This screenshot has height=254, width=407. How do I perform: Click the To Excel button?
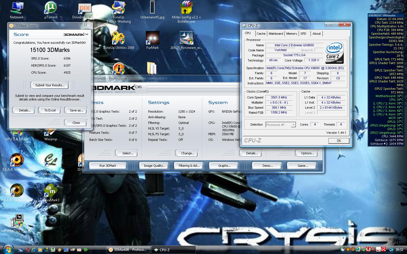tap(50, 110)
